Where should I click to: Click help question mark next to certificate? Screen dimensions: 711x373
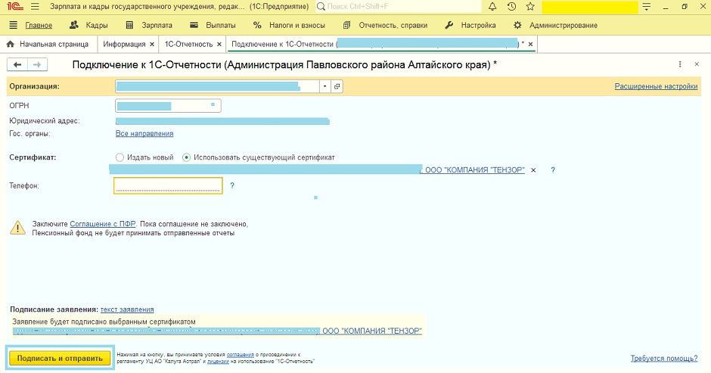[553, 170]
